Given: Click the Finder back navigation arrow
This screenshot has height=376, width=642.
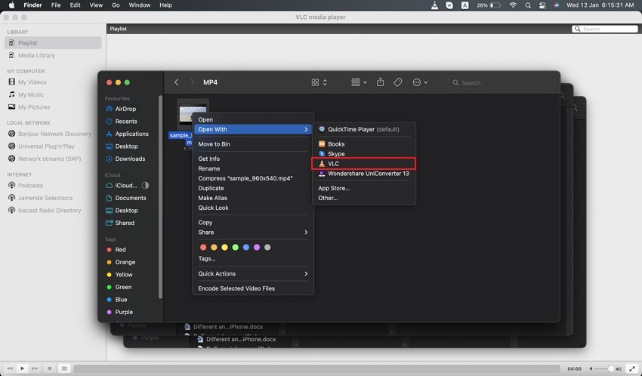Looking at the screenshot, I should click(x=177, y=82).
